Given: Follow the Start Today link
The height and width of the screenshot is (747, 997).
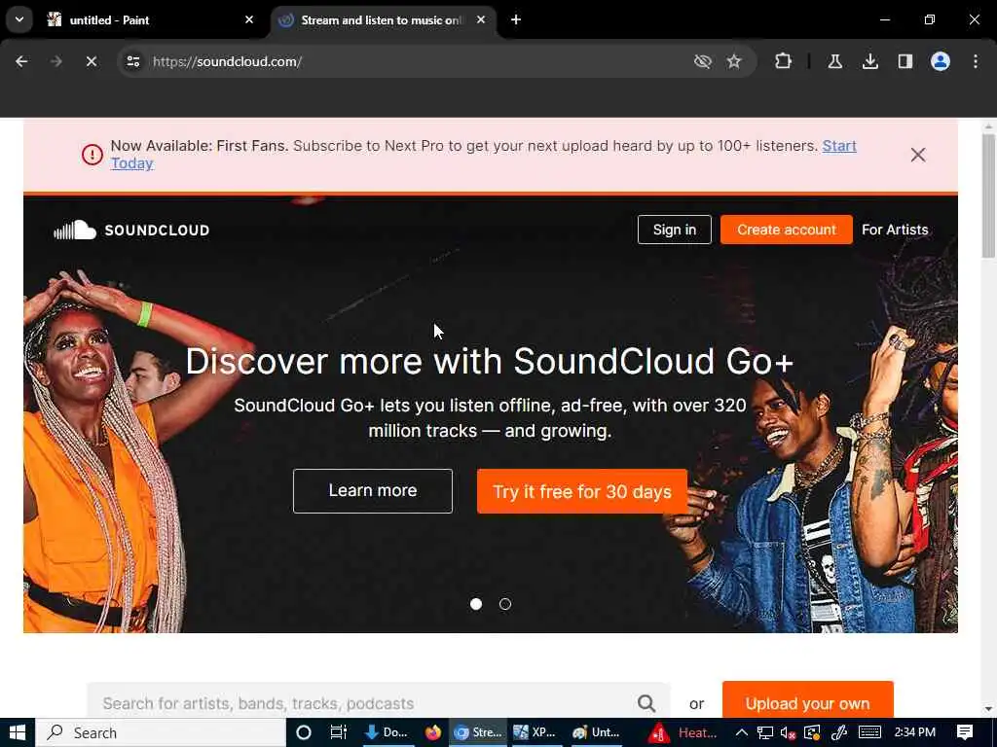Looking at the screenshot, I should pos(839,146).
